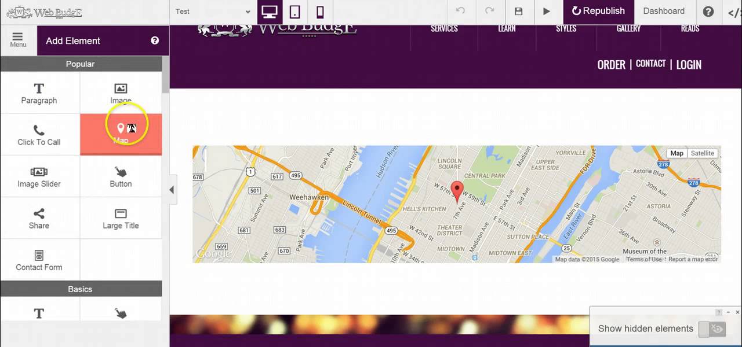742x347 pixels.
Task: Open the SERVICES navigation item
Action: 444,28
